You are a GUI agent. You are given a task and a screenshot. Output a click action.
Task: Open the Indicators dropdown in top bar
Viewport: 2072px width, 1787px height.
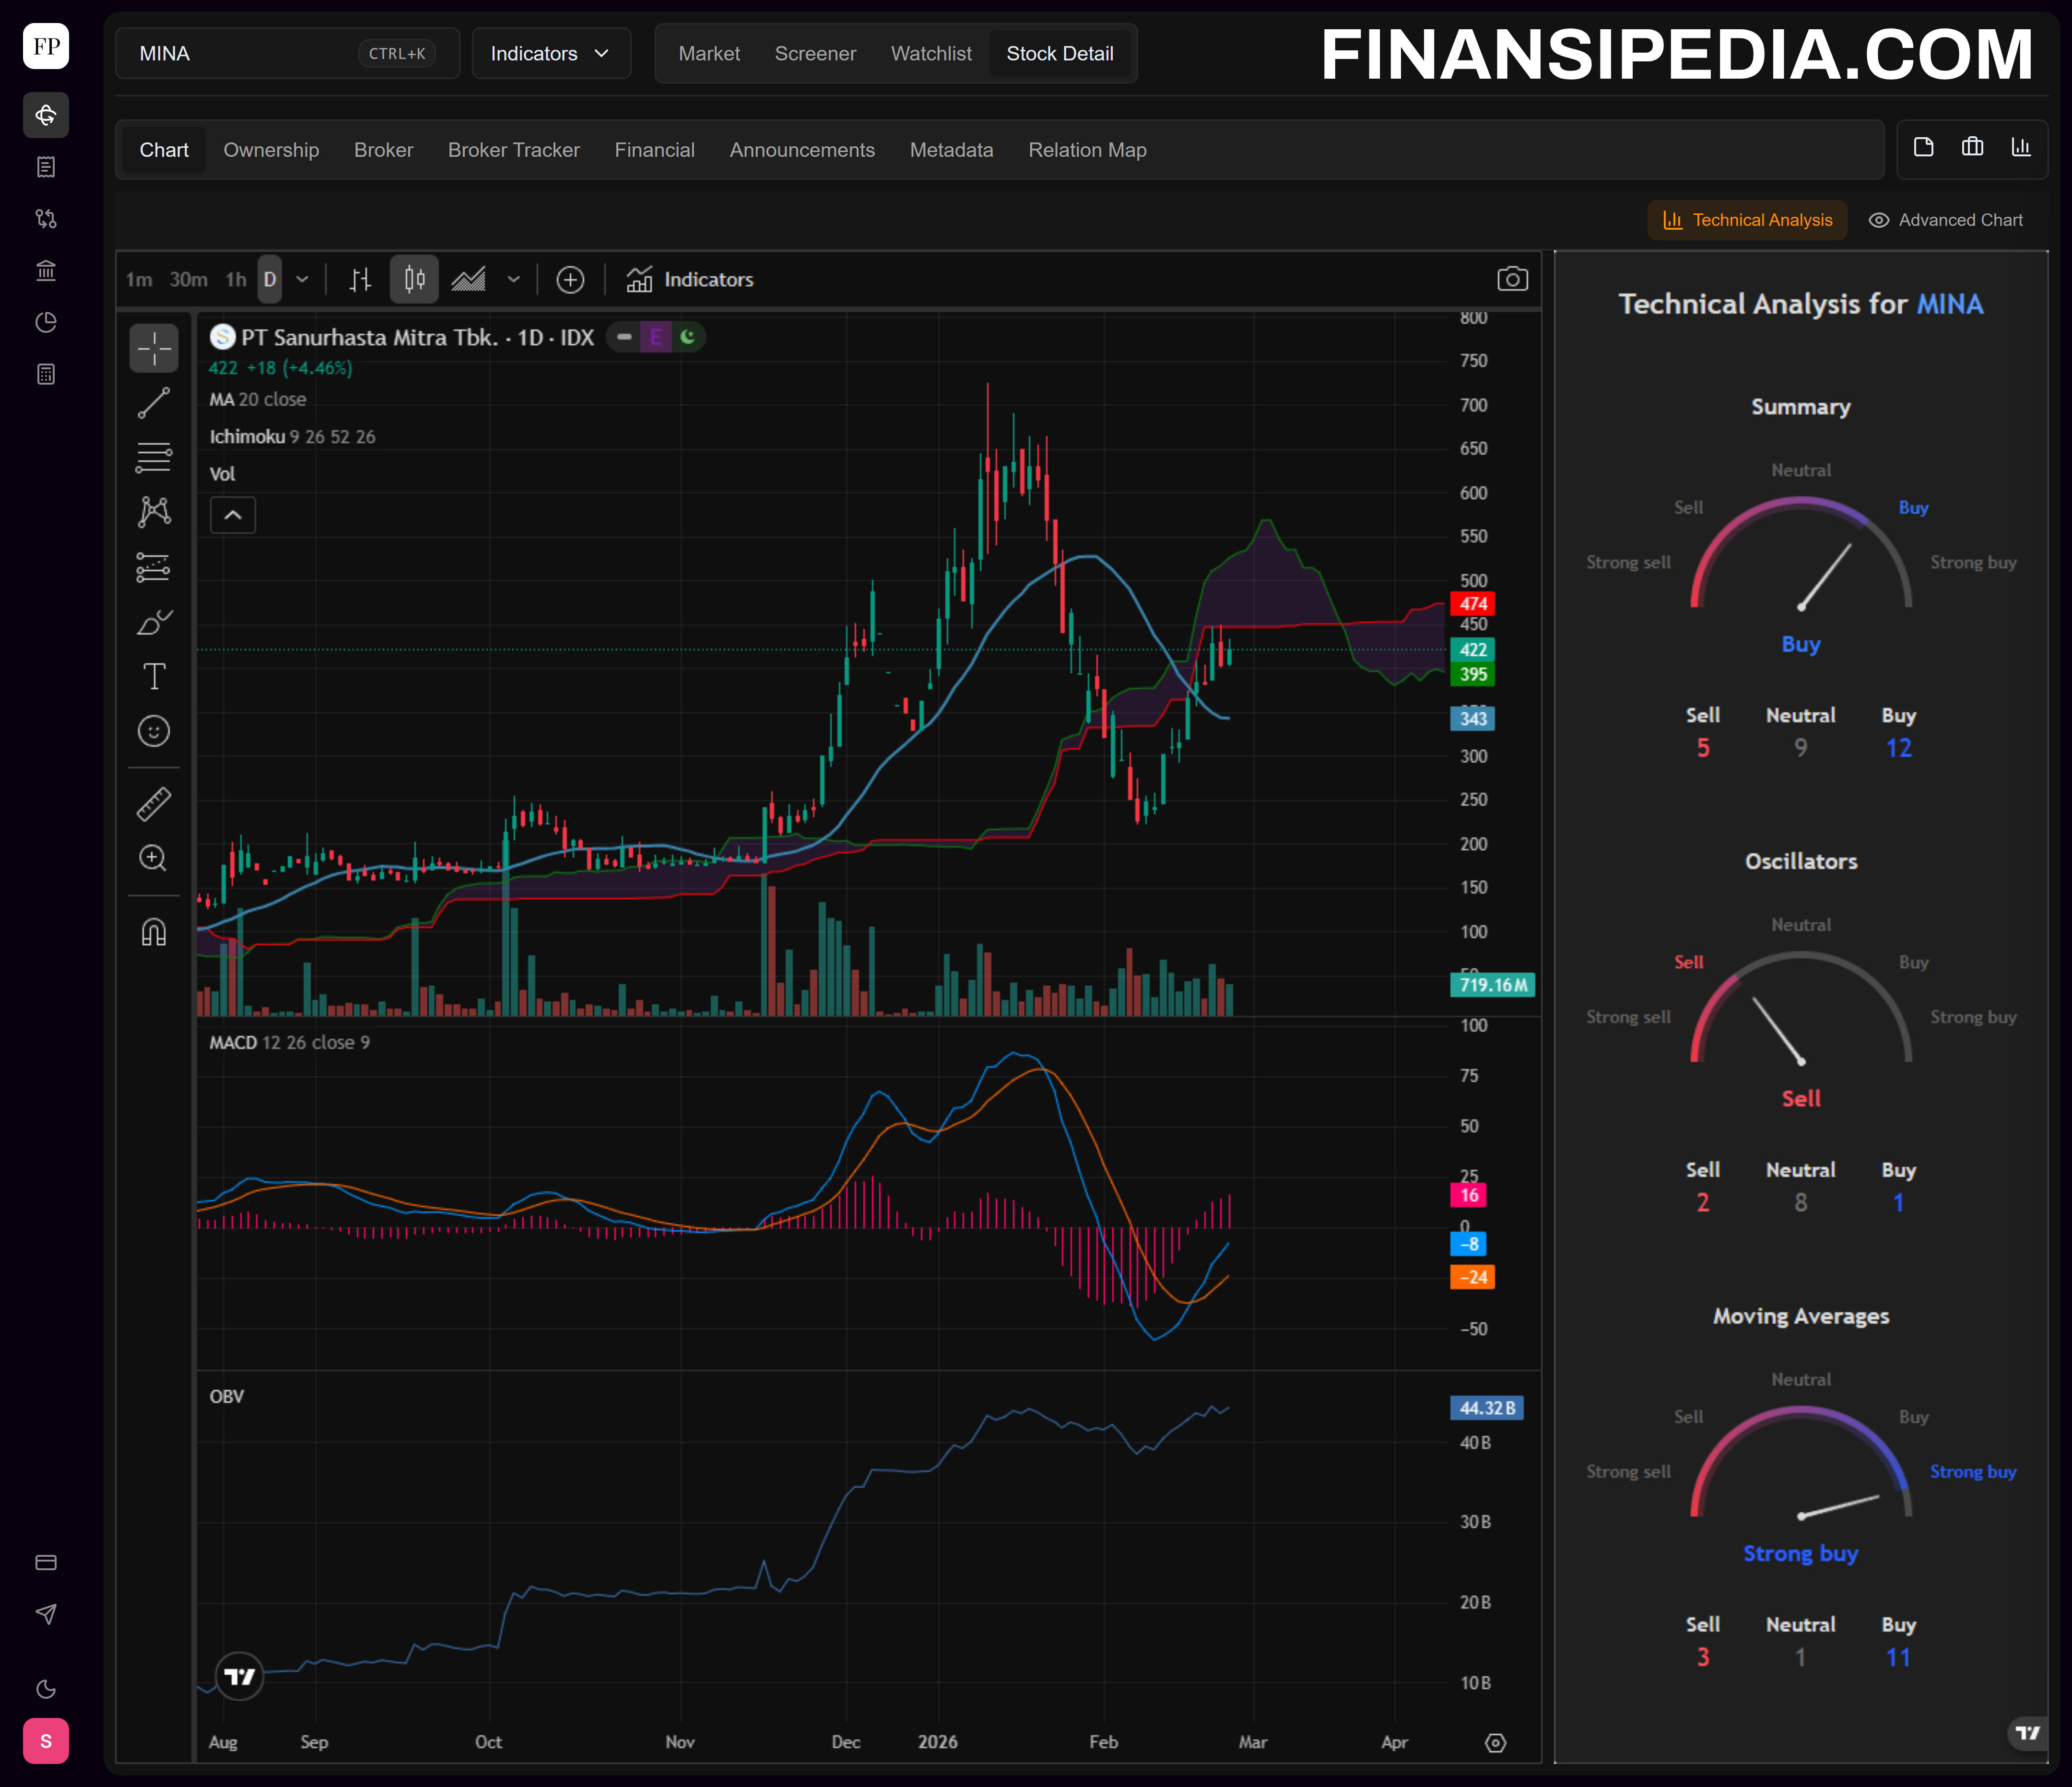tap(550, 54)
